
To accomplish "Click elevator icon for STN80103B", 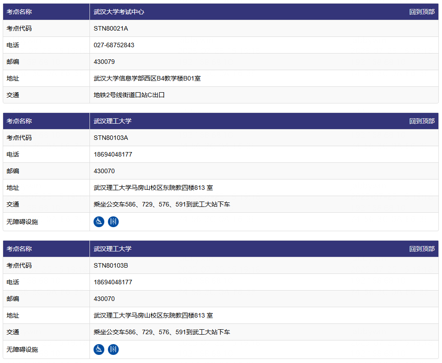I will (x=113, y=350).
